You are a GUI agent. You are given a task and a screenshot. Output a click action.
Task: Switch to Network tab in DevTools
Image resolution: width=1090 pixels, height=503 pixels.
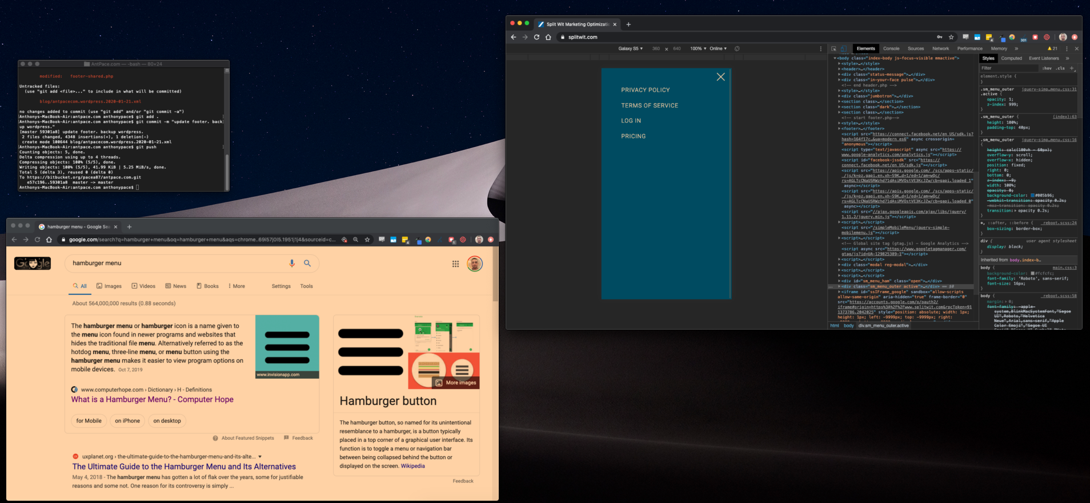(x=940, y=49)
